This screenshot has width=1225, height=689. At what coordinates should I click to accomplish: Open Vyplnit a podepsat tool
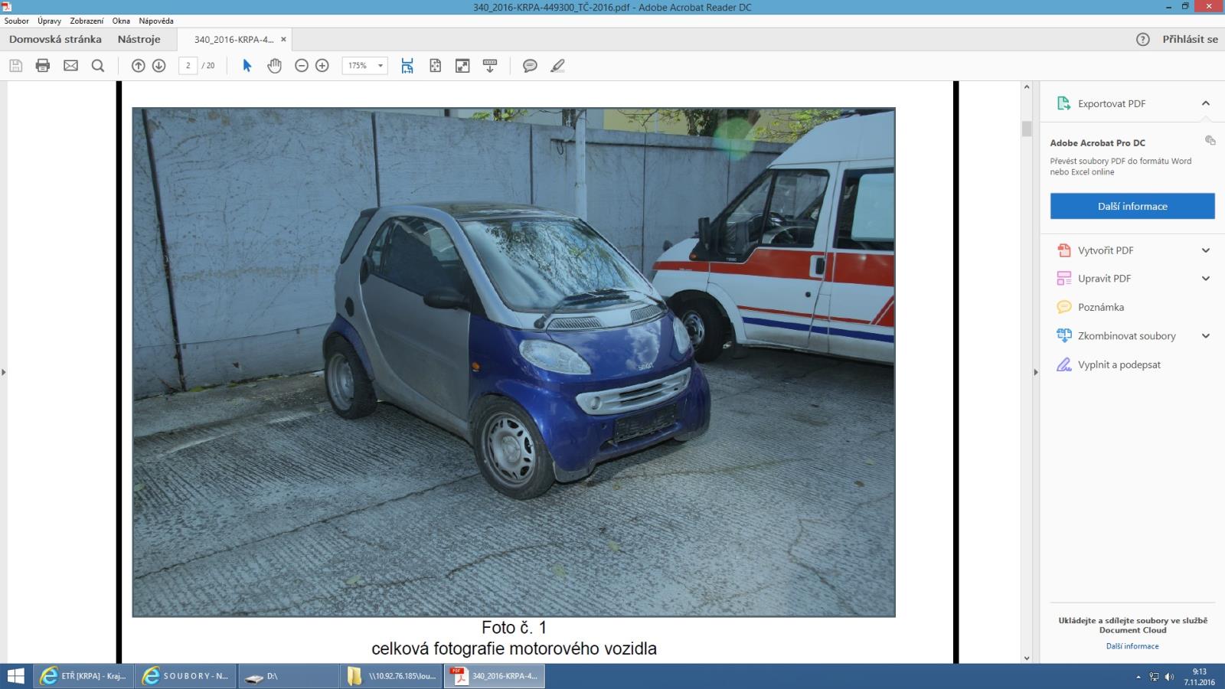click(x=1119, y=364)
